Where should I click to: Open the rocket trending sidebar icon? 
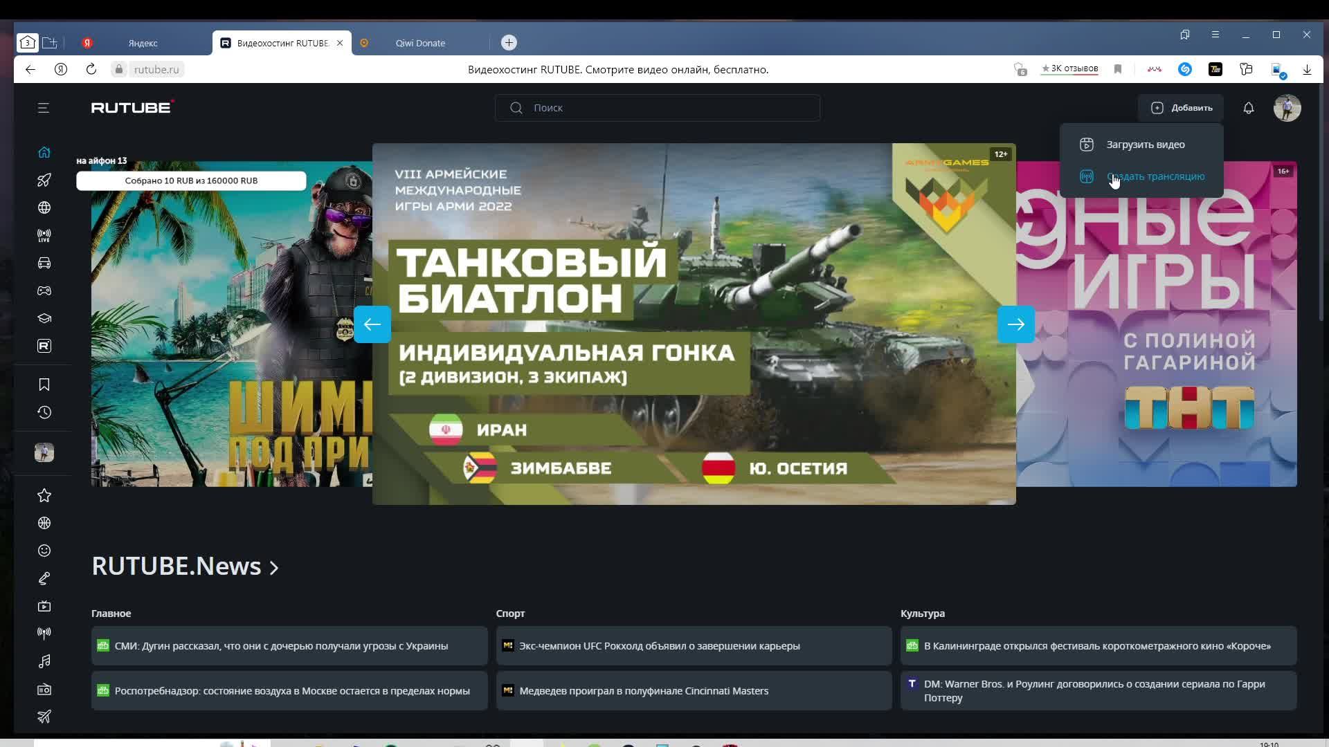coord(44,180)
